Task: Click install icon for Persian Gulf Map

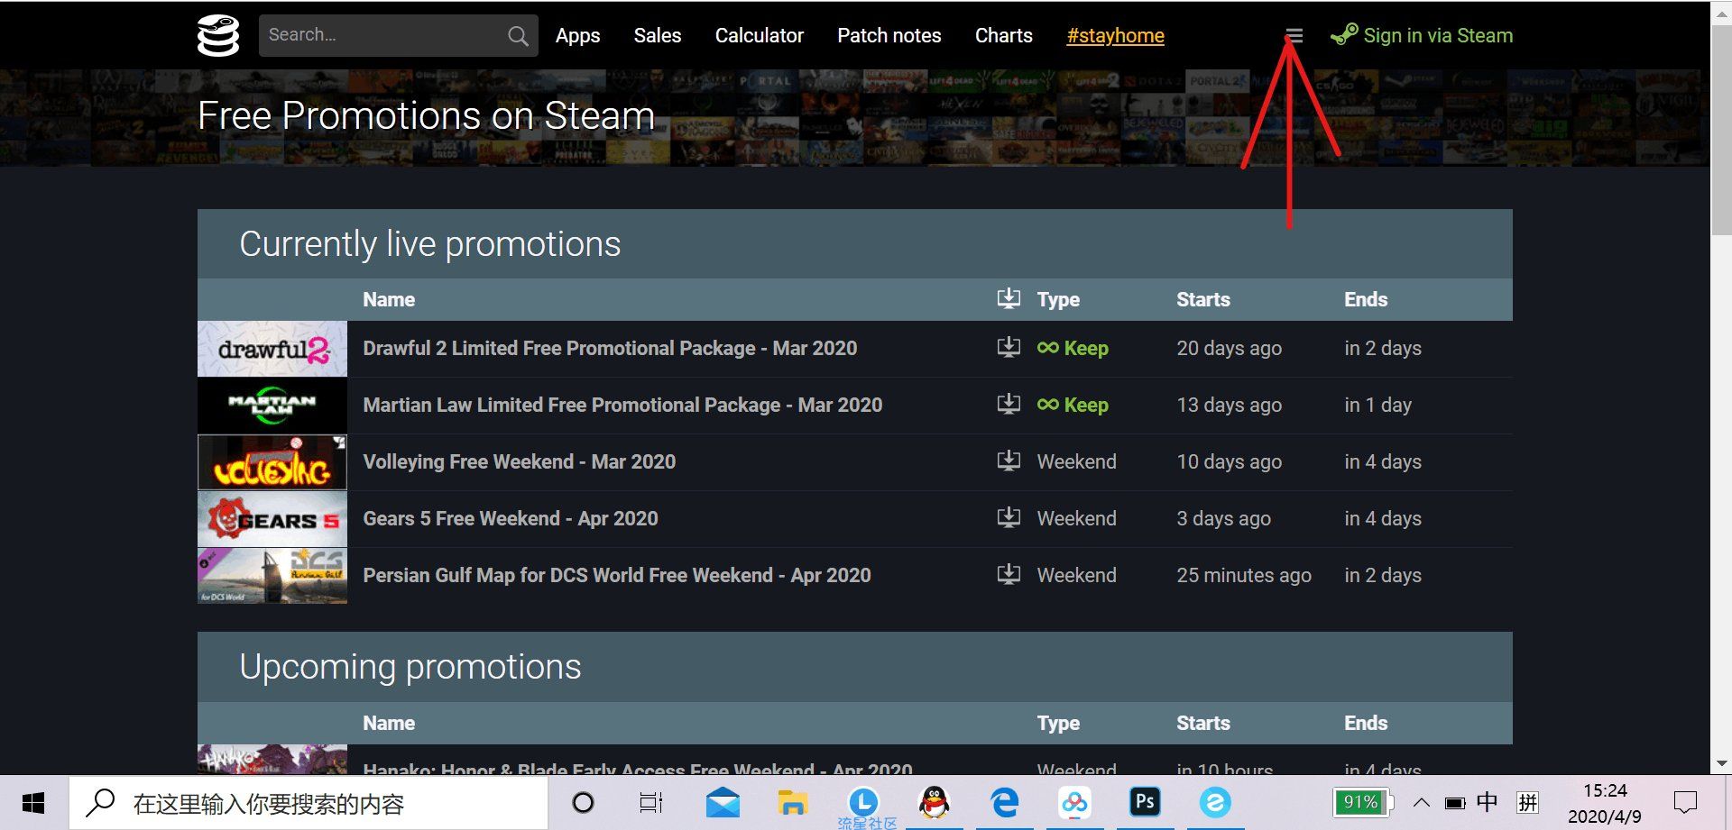Action: [1009, 575]
